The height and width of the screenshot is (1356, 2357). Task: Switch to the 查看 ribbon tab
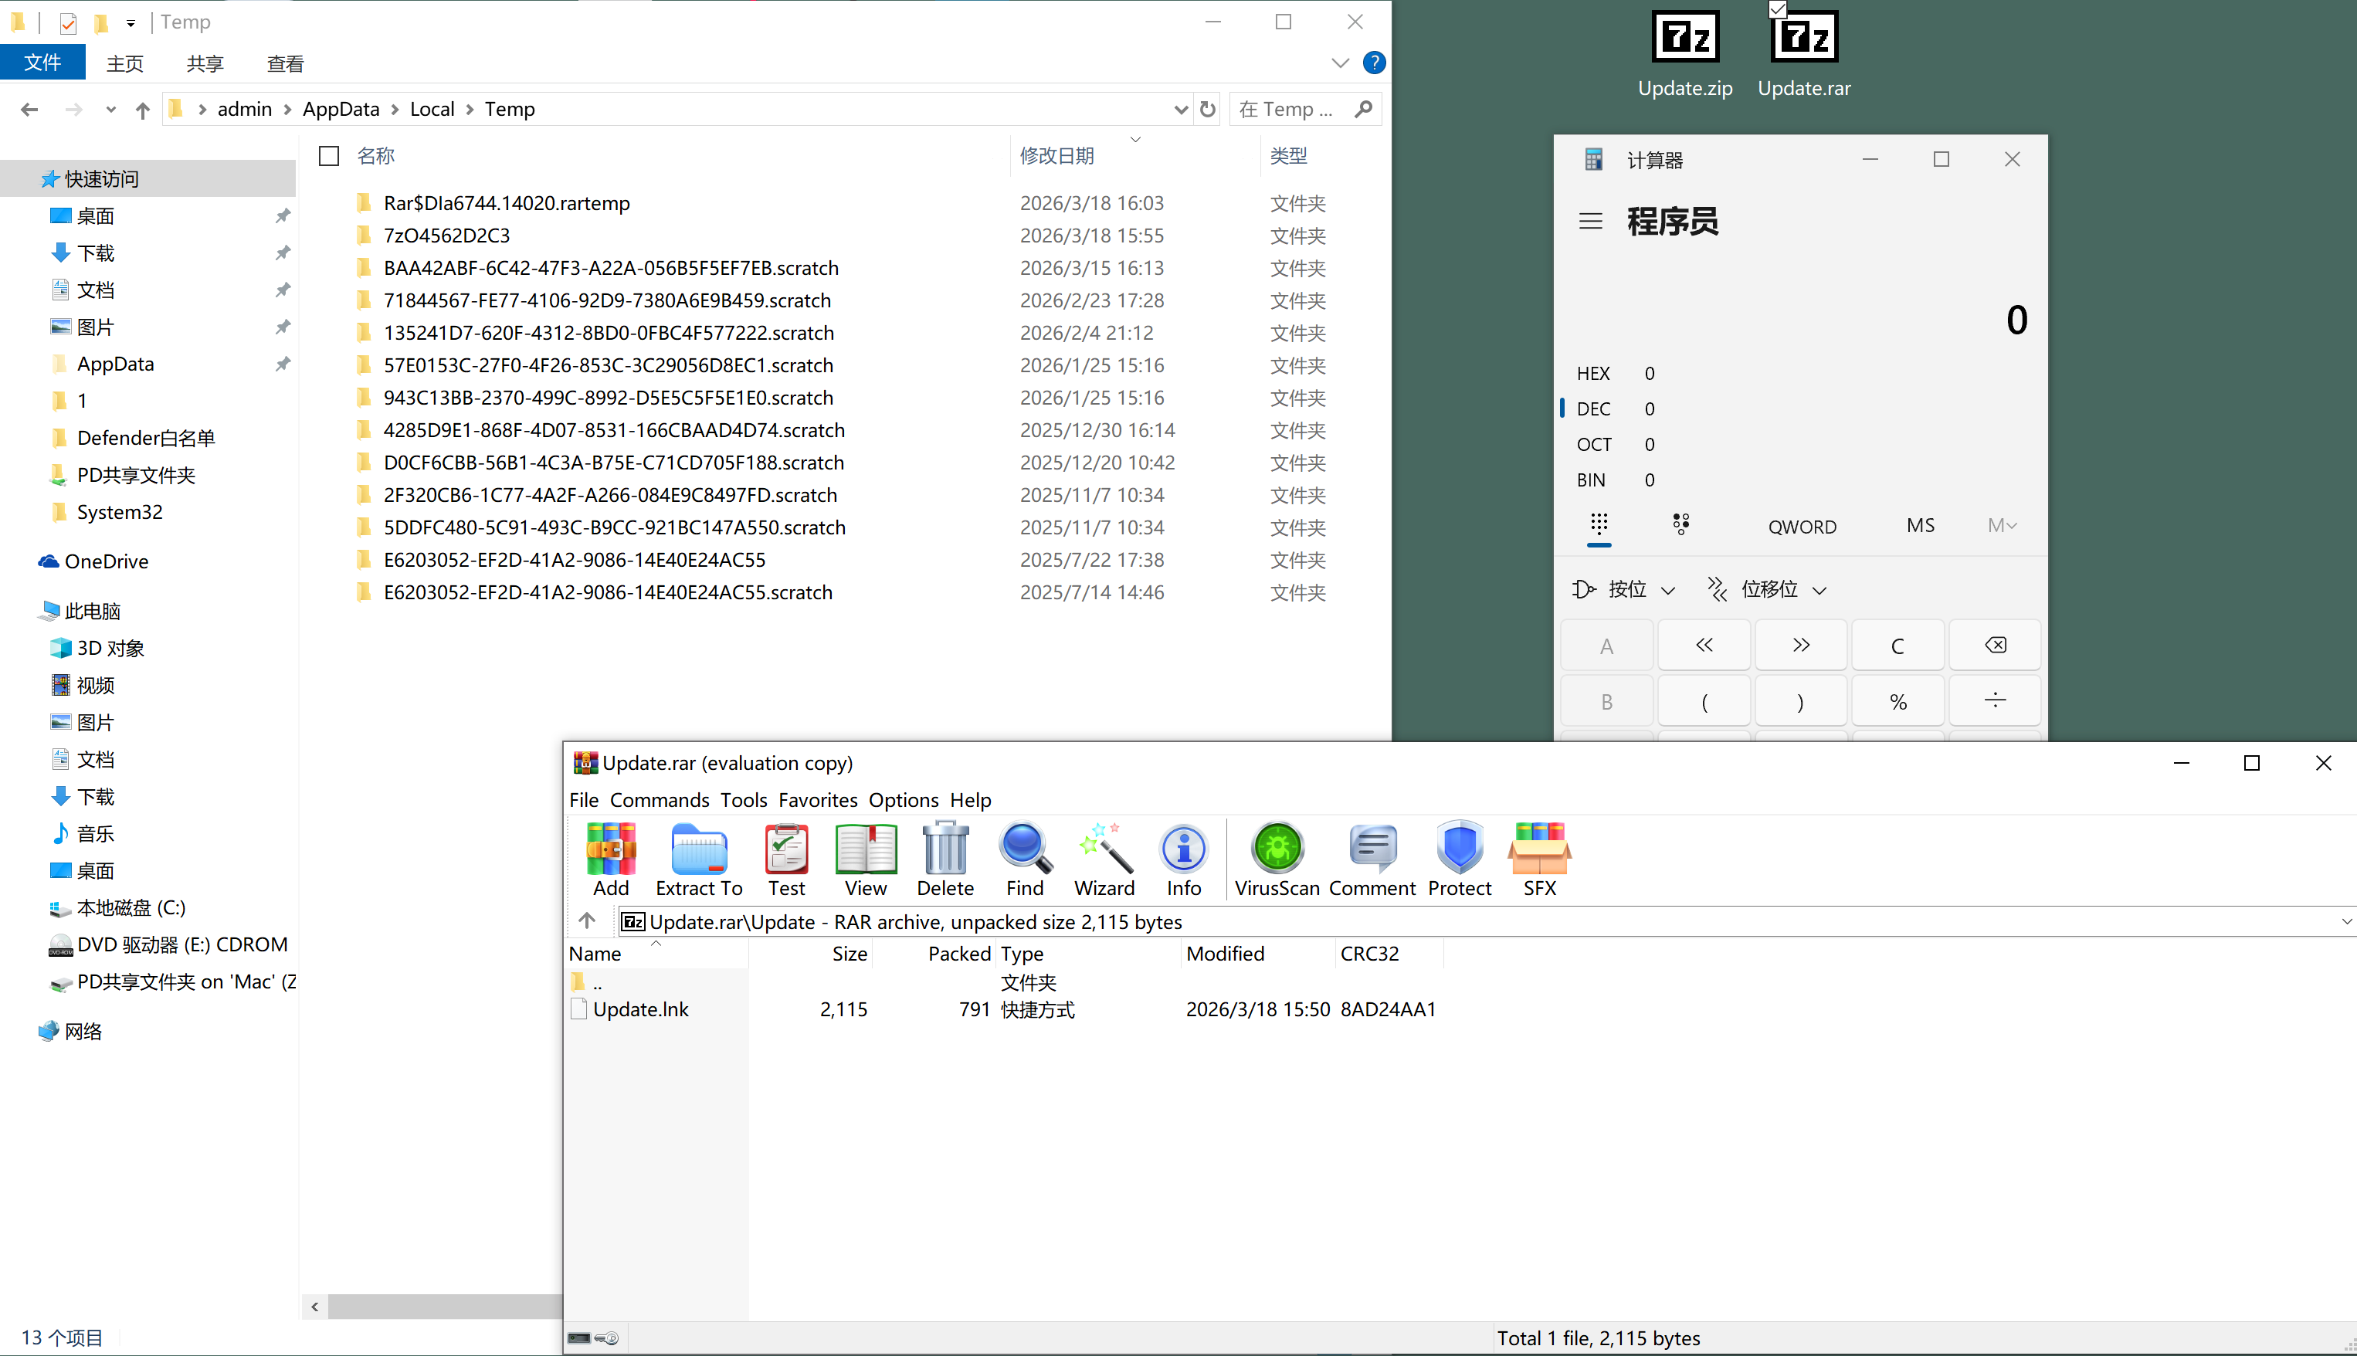285,63
